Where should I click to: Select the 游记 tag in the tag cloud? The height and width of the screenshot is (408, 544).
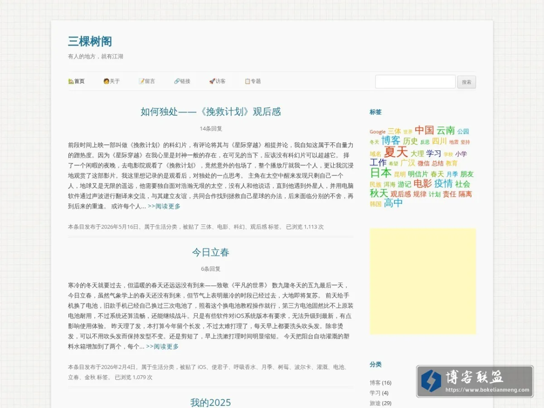404,184
